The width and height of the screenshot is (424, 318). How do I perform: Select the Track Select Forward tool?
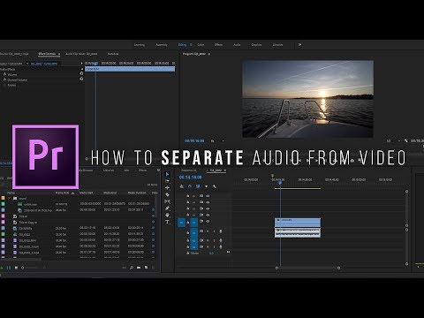[167, 181]
